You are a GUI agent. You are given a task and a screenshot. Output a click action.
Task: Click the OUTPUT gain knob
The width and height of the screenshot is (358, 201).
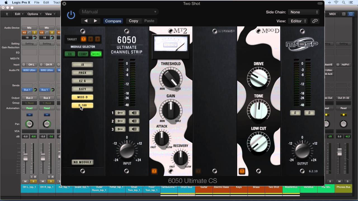(302, 151)
